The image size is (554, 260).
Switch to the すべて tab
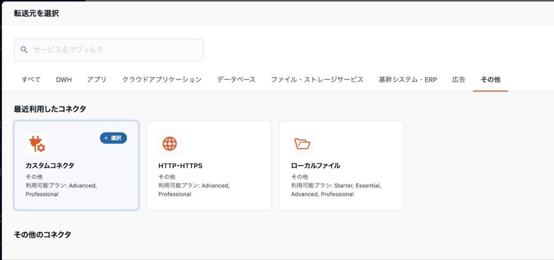pos(31,79)
